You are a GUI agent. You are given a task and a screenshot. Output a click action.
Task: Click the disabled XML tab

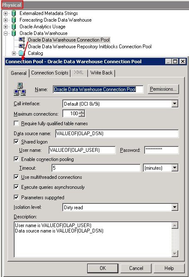point(79,73)
